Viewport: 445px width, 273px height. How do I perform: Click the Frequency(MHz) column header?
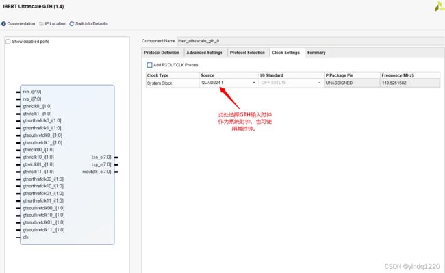pos(410,75)
